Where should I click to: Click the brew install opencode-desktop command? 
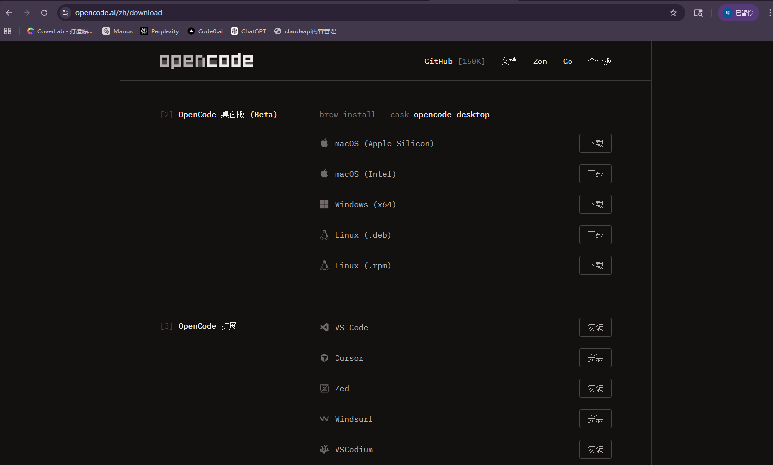[x=404, y=115]
